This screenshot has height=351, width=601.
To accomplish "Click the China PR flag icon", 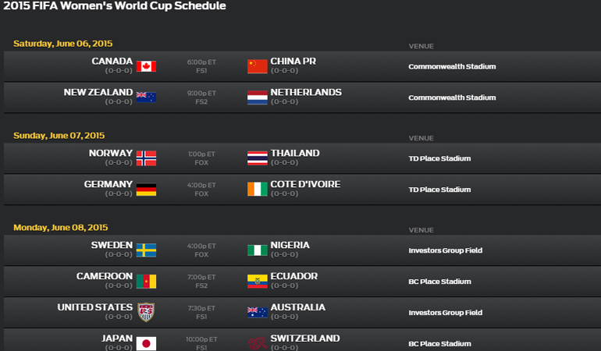I will (258, 66).
